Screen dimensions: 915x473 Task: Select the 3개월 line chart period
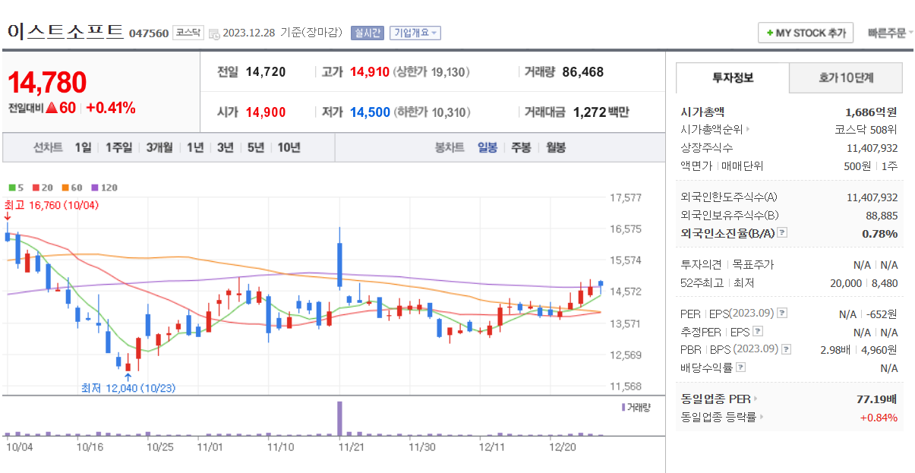coord(159,148)
